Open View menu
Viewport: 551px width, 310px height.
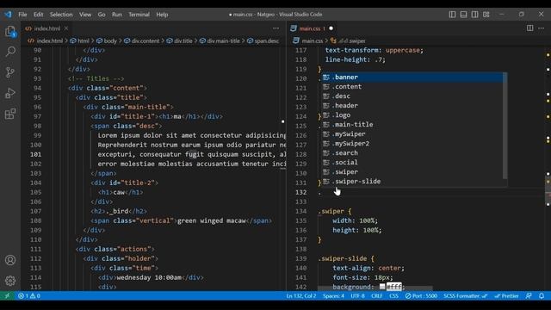point(85,15)
